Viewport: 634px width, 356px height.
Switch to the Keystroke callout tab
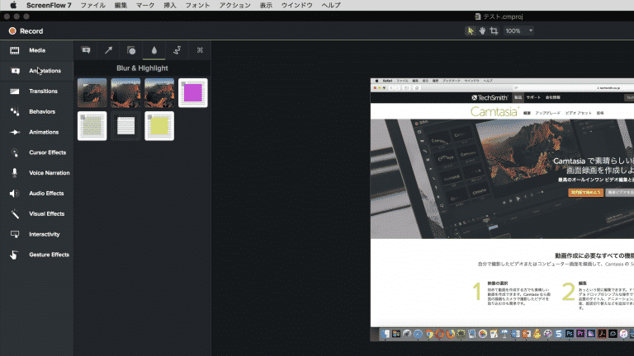click(x=200, y=50)
